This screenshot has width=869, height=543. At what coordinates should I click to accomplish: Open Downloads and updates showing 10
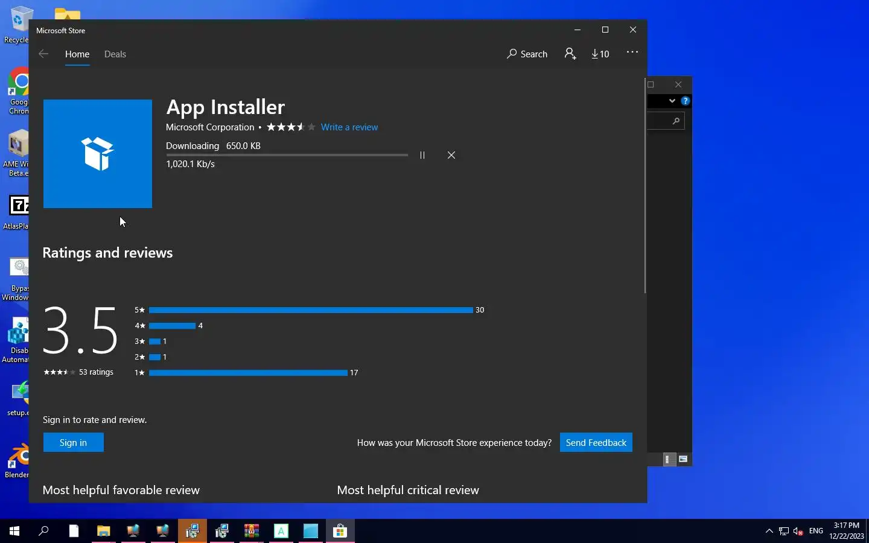coord(600,54)
